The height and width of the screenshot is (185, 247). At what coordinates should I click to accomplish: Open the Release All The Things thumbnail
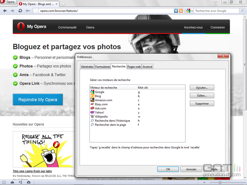point(44,149)
